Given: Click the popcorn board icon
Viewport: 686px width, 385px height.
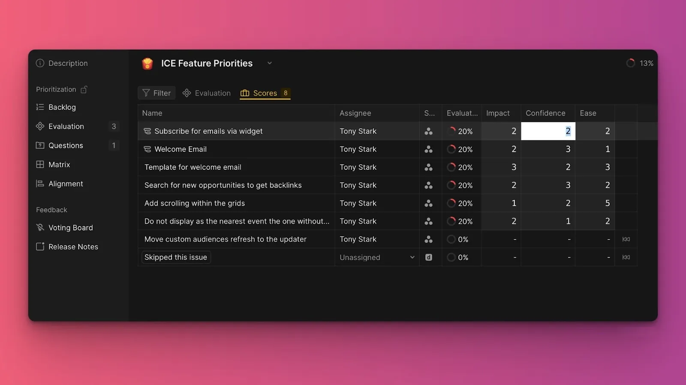Looking at the screenshot, I should click(x=147, y=63).
